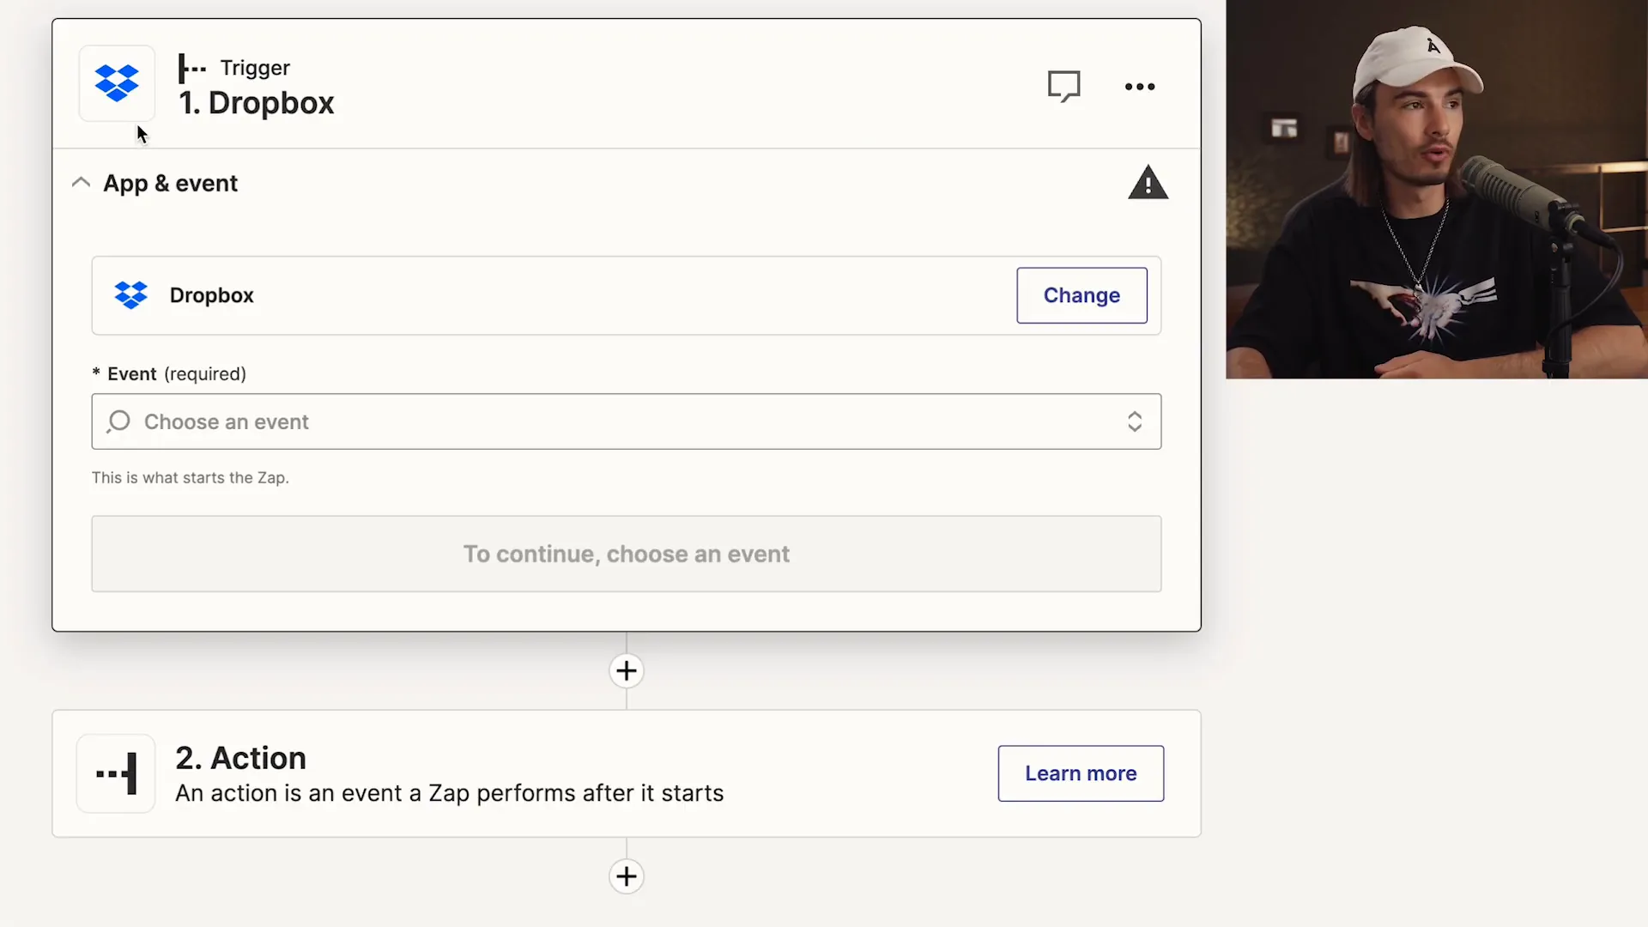1648x927 pixels.
Task: Add a step below the 2. Action card
Action: pyautogui.click(x=627, y=876)
